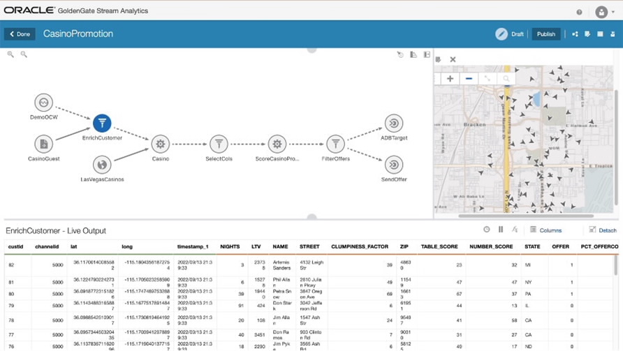Select the CasinoGuest reference node

[x=44, y=144]
